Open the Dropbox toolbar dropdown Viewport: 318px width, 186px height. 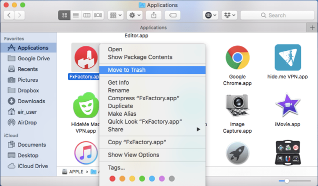229,15
